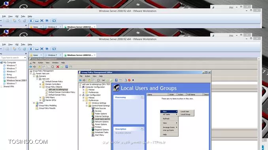
Task: Select Local Users and Groups tree node
Action: tap(102, 119)
